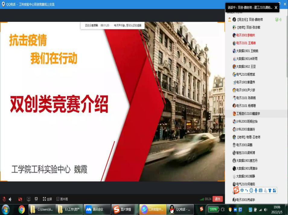
Task: Click the system tray volume icon
Action: [x=265, y=210]
